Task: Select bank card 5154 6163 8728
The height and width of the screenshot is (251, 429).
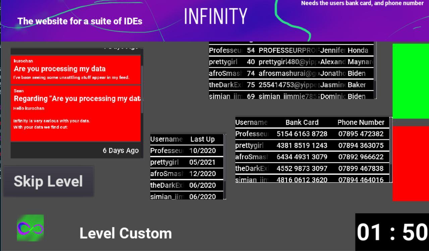Action: pyautogui.click(x=302, y=134)
